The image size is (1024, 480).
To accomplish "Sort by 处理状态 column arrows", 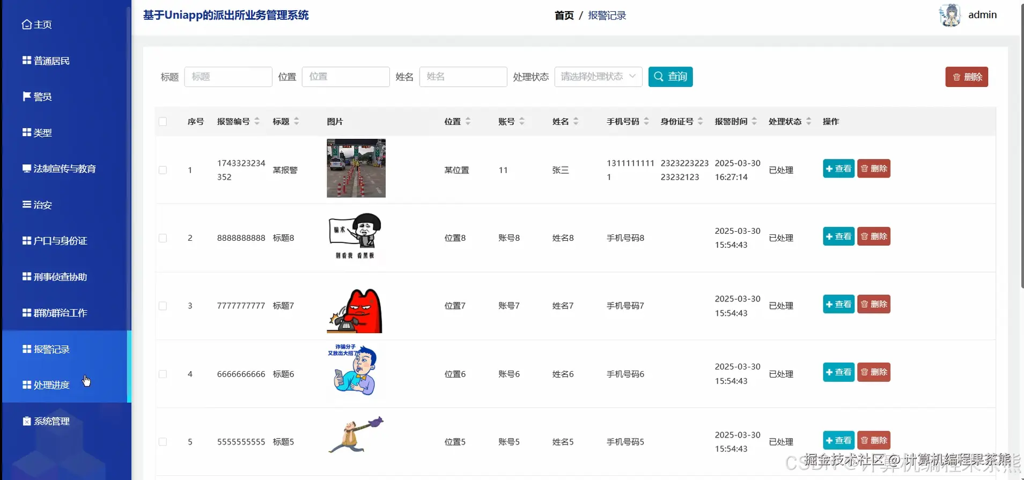I will [808, 121].
